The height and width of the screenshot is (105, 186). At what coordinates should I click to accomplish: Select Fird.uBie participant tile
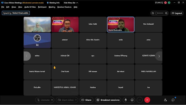37,88
